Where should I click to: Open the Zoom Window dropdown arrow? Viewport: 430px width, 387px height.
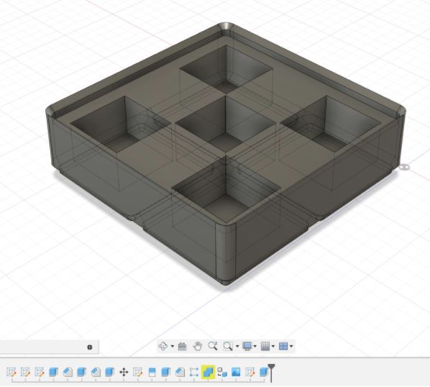[237, 347]
